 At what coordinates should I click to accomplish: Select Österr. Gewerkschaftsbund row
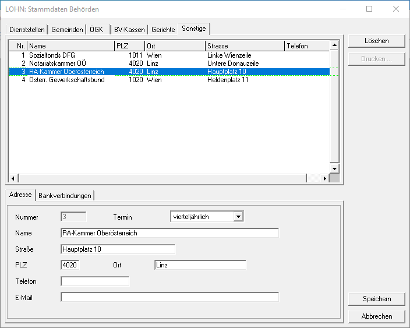[x=66, y=80]
